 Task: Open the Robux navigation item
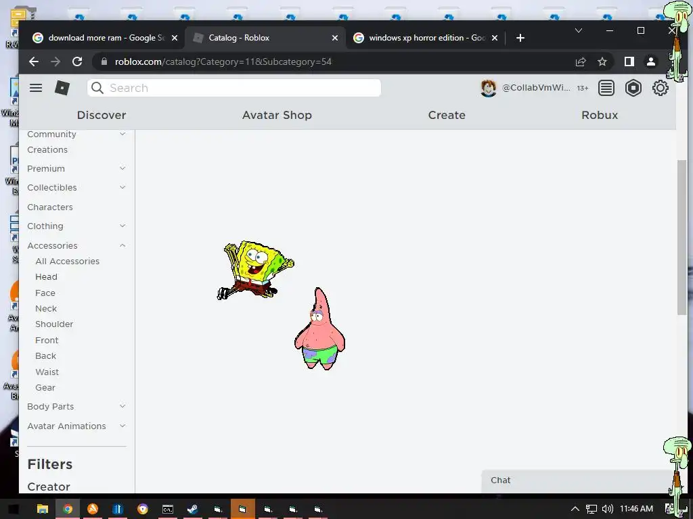click(600, 115)
